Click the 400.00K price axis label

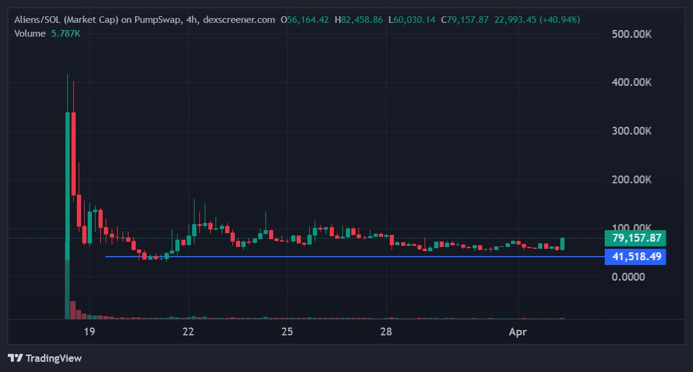(631, 82)
